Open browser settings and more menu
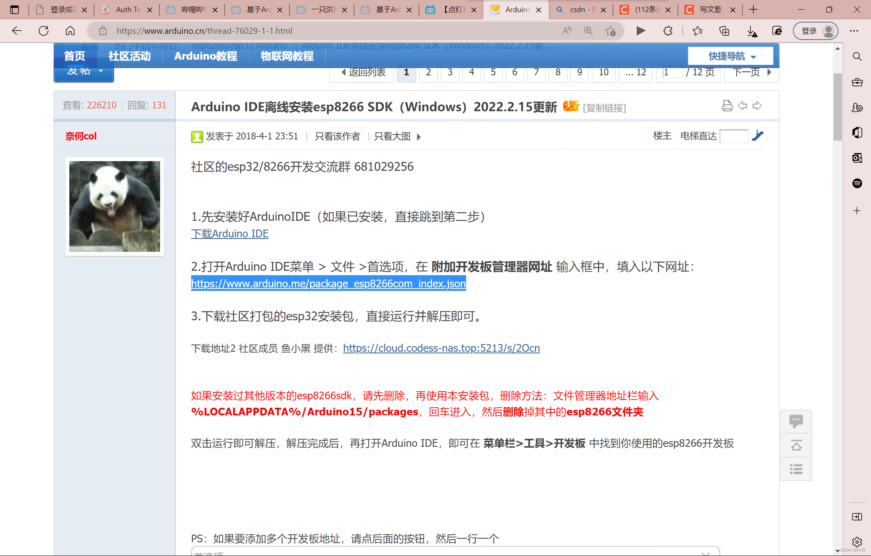 (854, 31)
